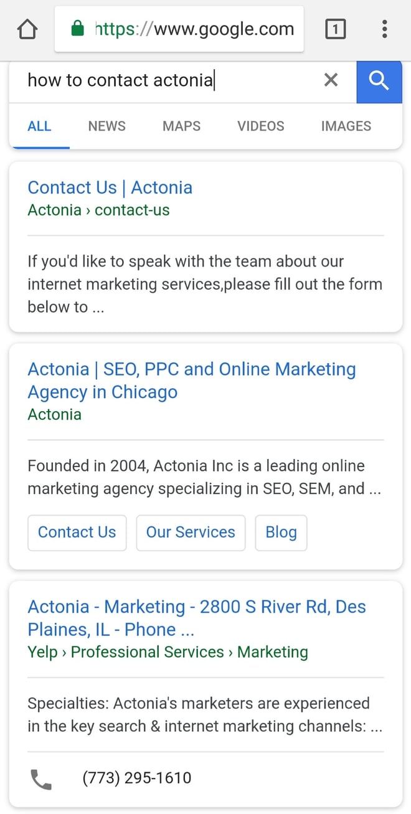
Task: Open Actonia's Blog sitelink
Action: click(281, 532)
